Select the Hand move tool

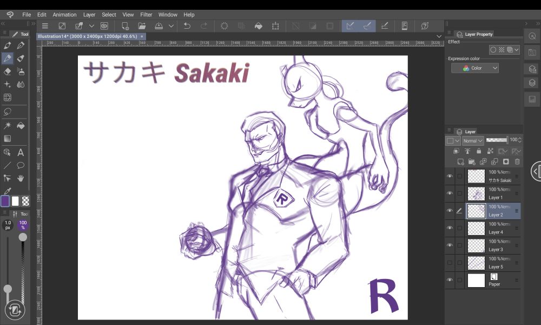[21, 178]
